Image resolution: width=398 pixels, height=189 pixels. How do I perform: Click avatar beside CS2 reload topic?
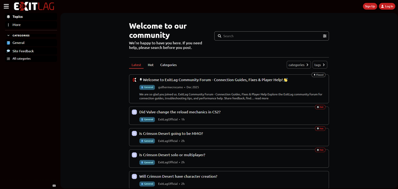click(134, 112)
